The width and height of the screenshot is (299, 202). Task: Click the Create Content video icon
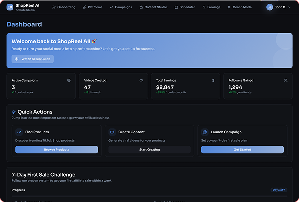click(112, 132)
